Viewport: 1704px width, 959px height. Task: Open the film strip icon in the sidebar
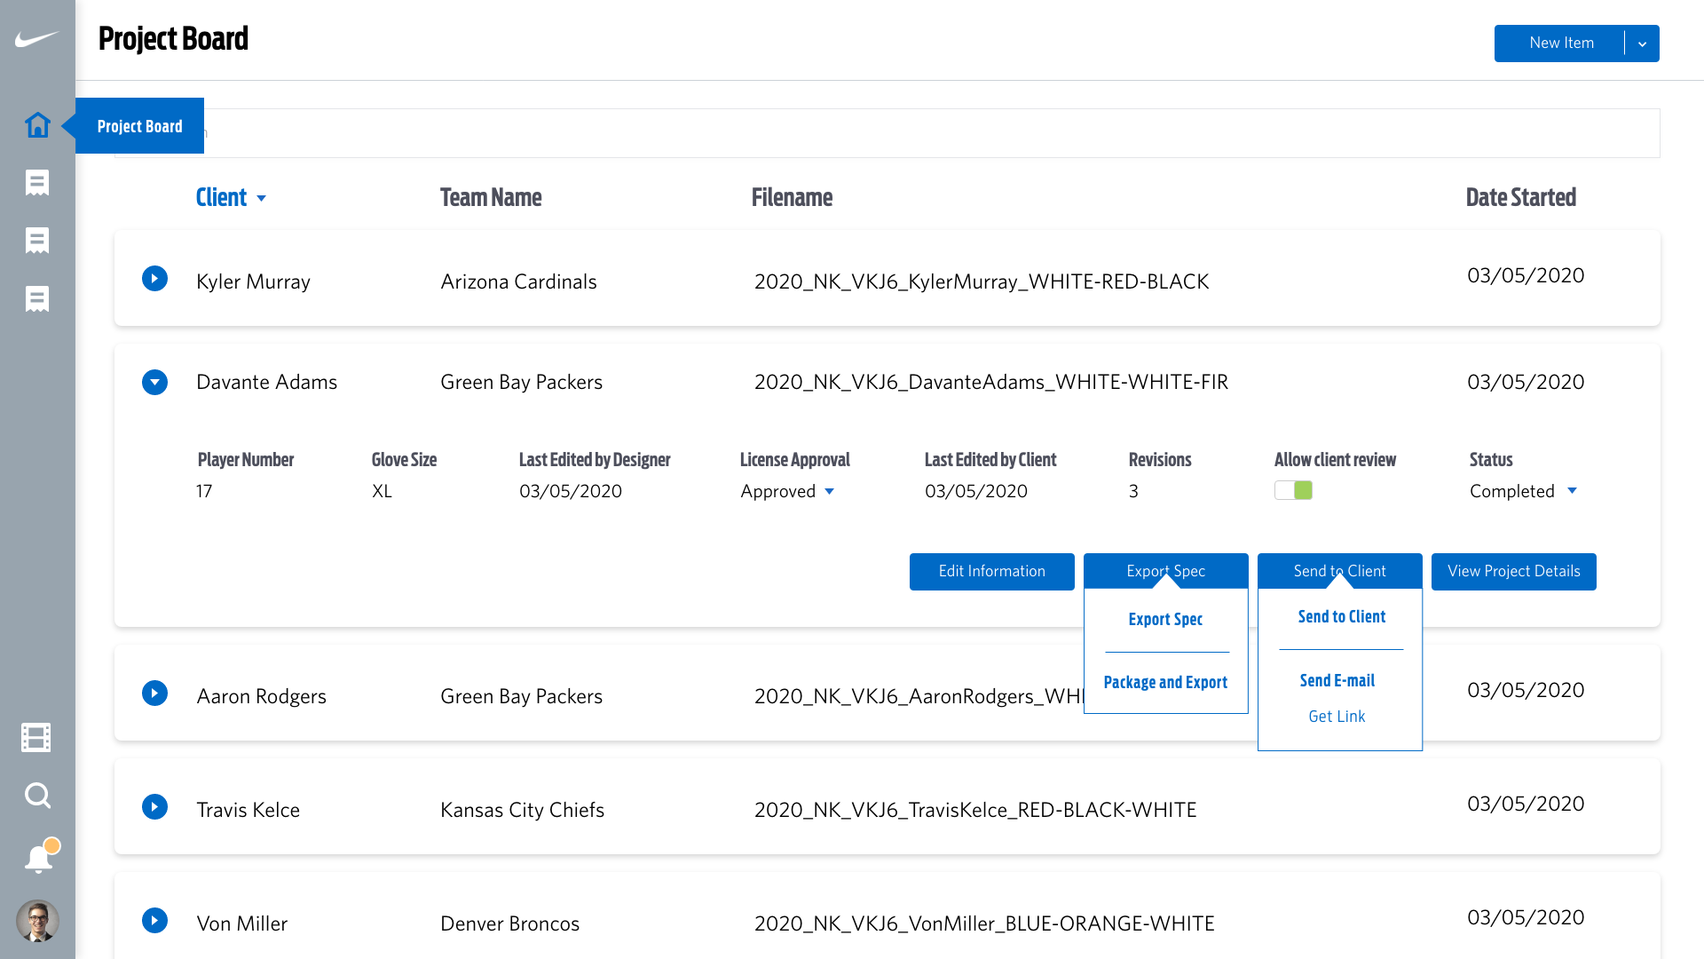tap(36, 737)
